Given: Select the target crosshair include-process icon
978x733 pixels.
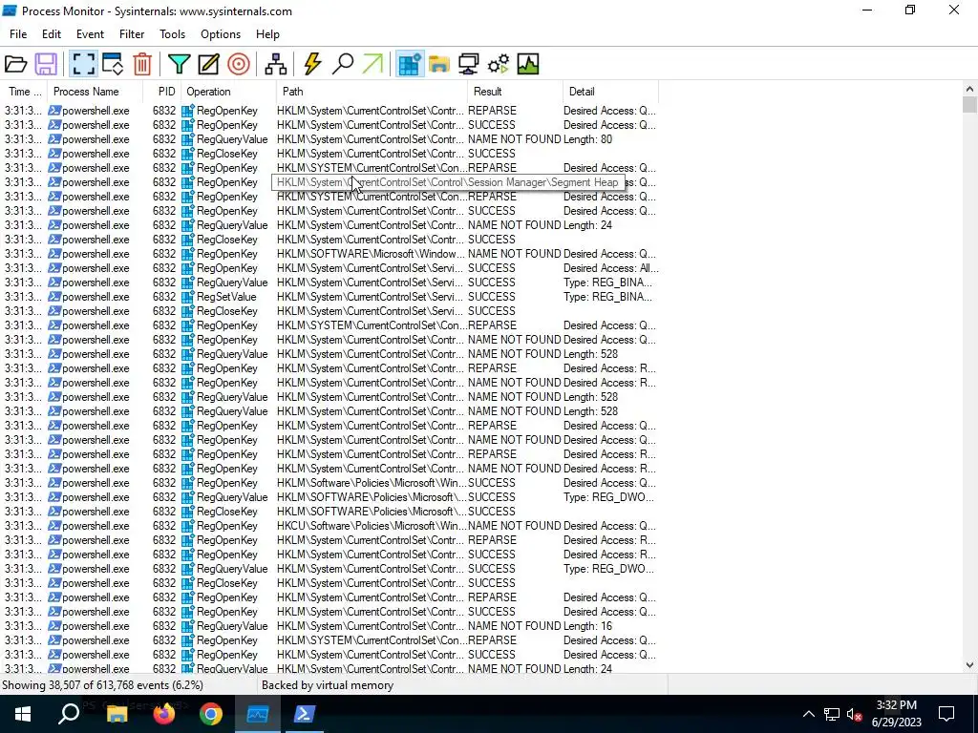Looking at the screenshot, I should [238, 64].
